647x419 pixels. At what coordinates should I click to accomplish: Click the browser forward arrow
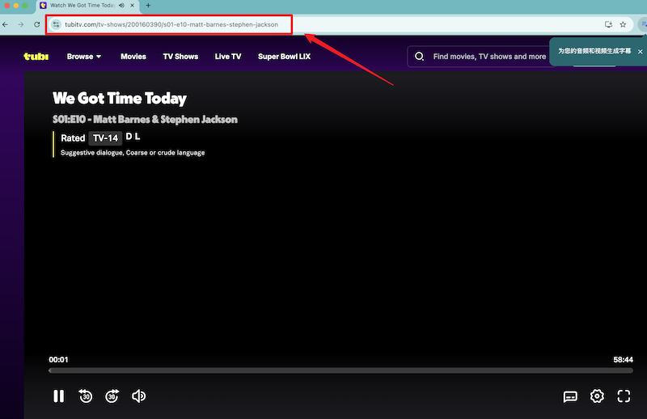coord(21,24)
